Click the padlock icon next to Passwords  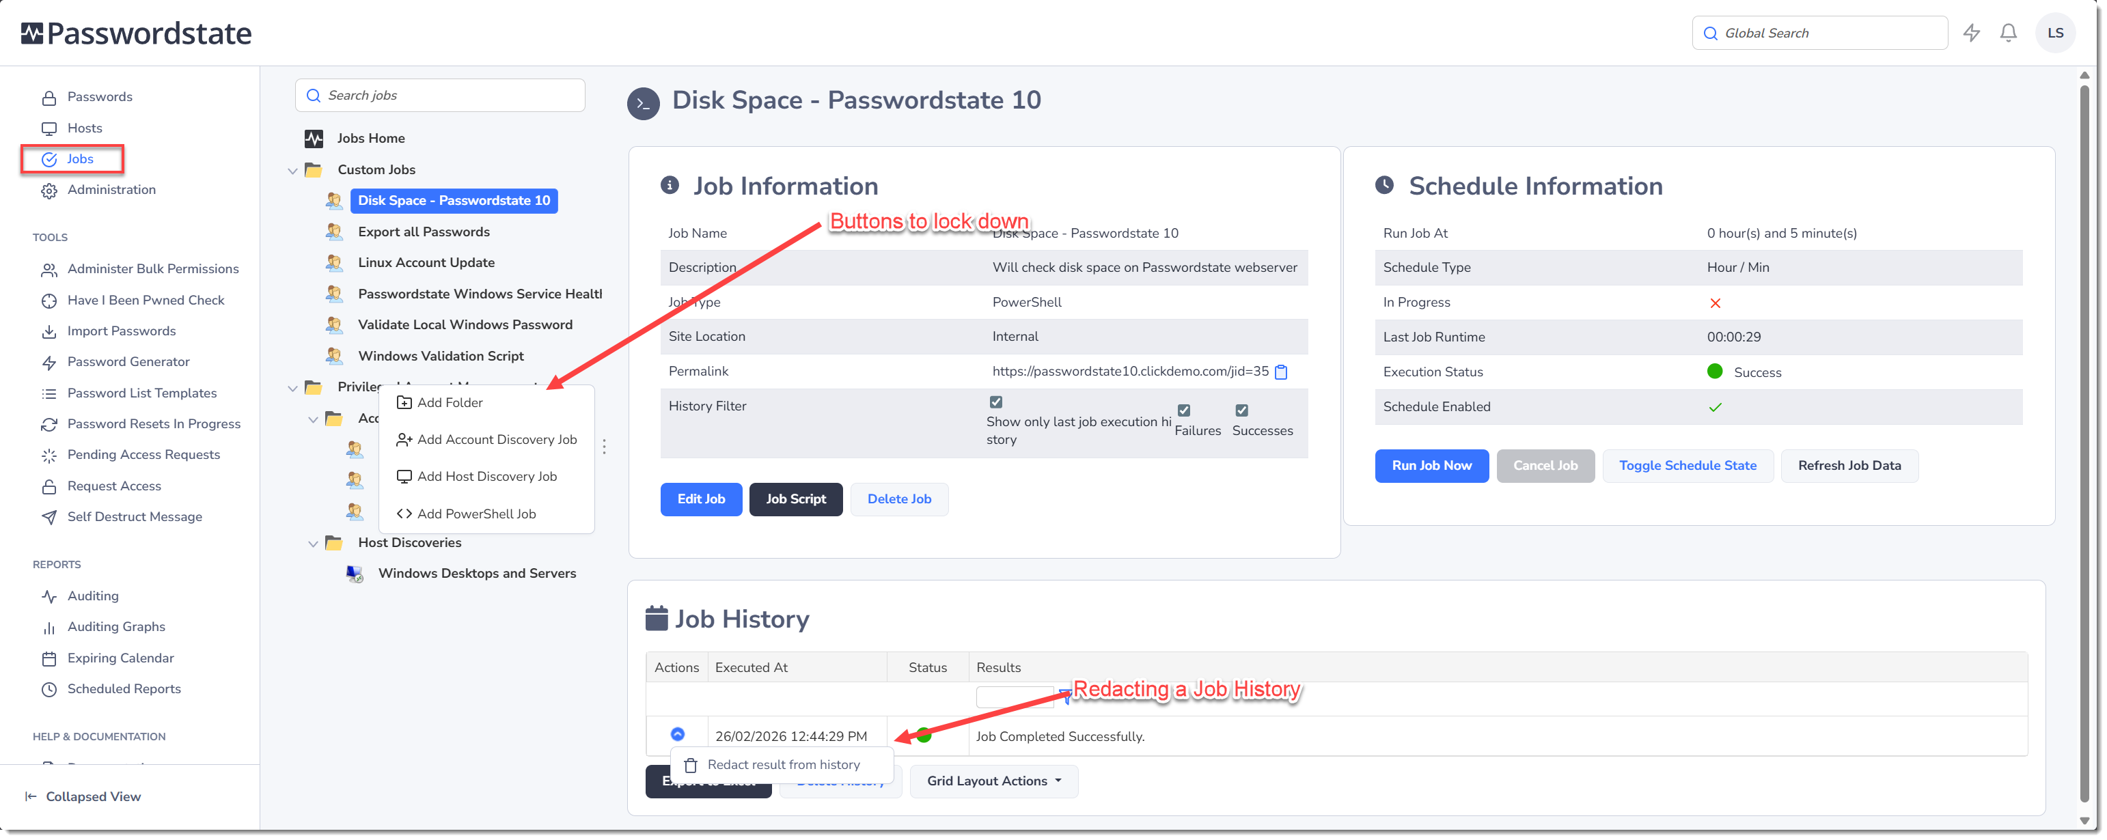click(49, 98)
